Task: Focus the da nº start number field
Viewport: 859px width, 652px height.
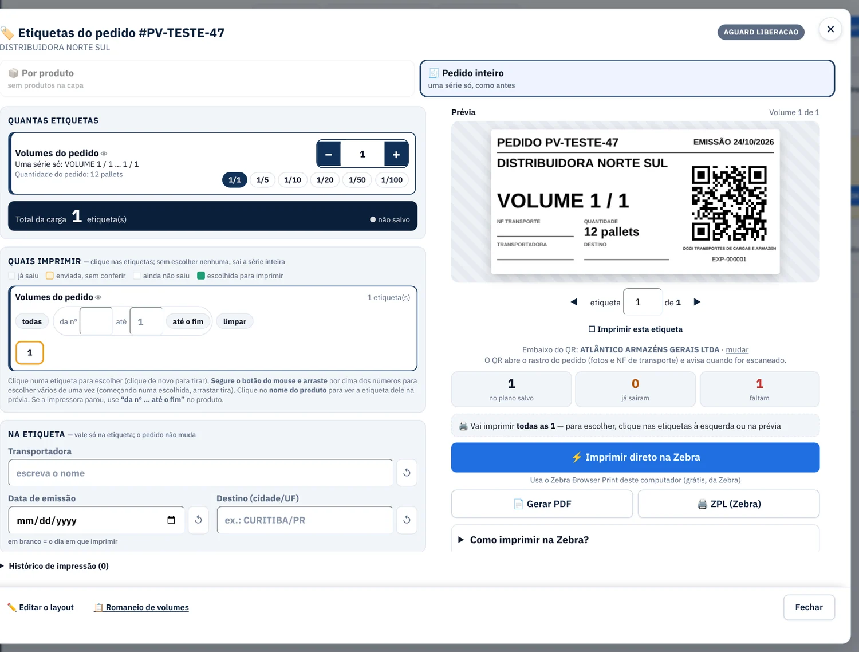Action: pos(96,321)
